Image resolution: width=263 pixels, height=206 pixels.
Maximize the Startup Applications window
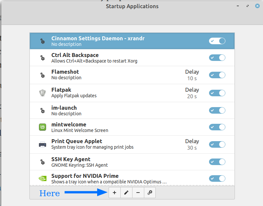pos(248,6)
